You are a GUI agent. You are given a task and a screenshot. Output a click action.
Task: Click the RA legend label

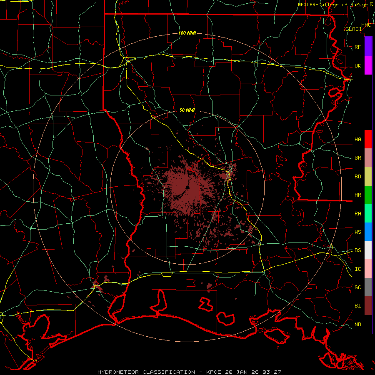coord(357,213)
